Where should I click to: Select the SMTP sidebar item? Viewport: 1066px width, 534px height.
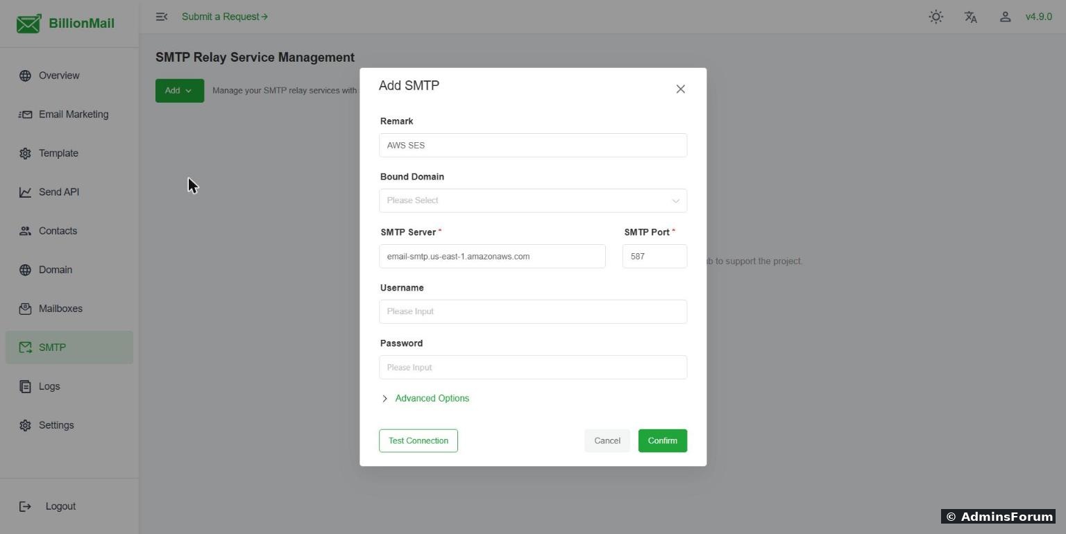[69, 347]
